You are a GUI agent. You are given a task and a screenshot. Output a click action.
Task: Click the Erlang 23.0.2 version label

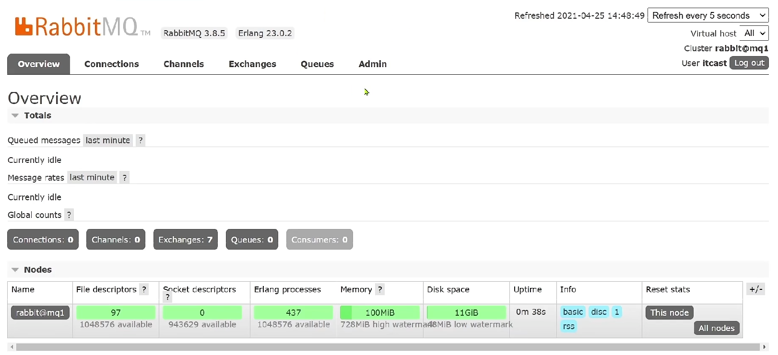265,33
